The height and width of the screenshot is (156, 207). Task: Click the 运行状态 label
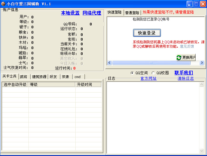tap(69, 29)
